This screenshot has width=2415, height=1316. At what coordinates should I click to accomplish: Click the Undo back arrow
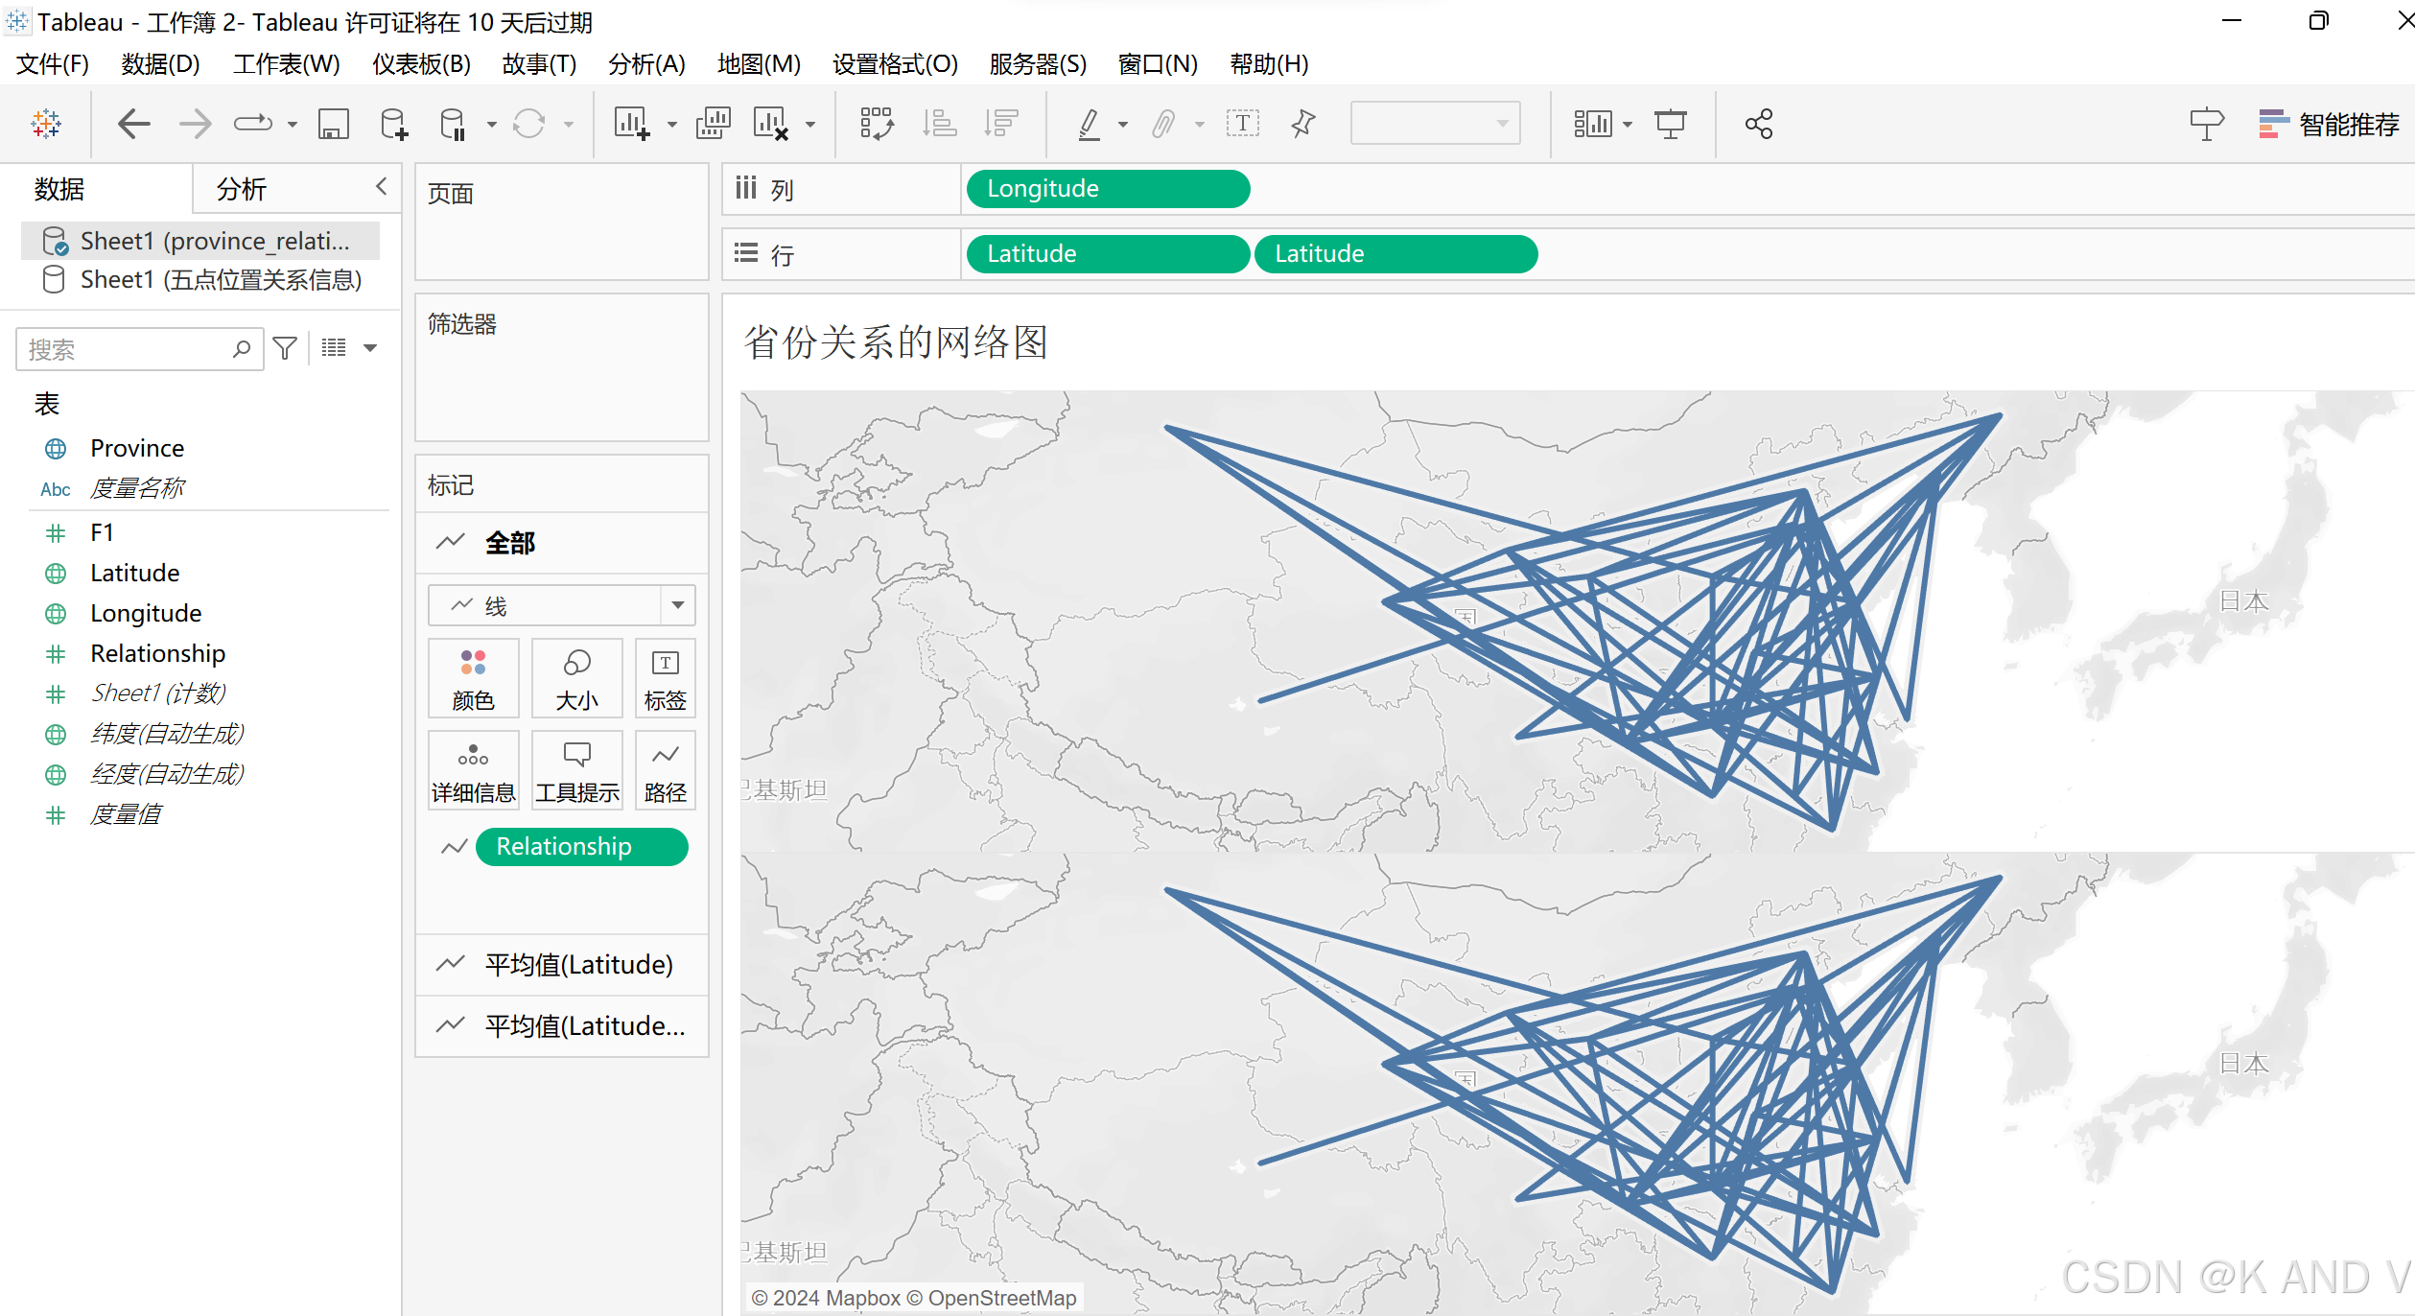(x=133, y=124)
